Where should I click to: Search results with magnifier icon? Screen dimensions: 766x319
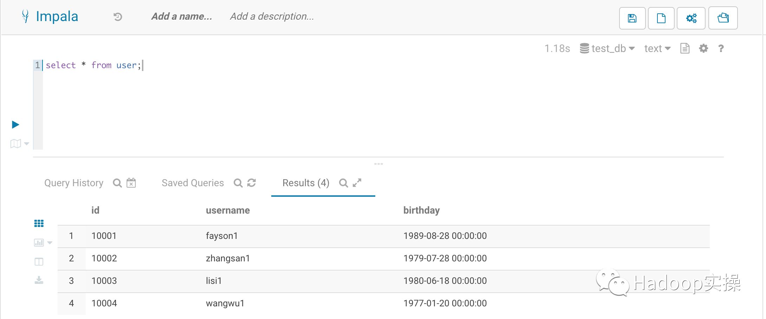(344, 183)
